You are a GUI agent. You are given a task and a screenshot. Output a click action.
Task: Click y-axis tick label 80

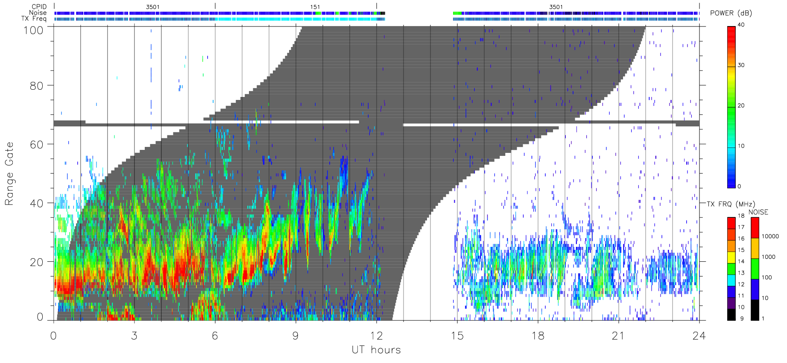tap(36, 86)
